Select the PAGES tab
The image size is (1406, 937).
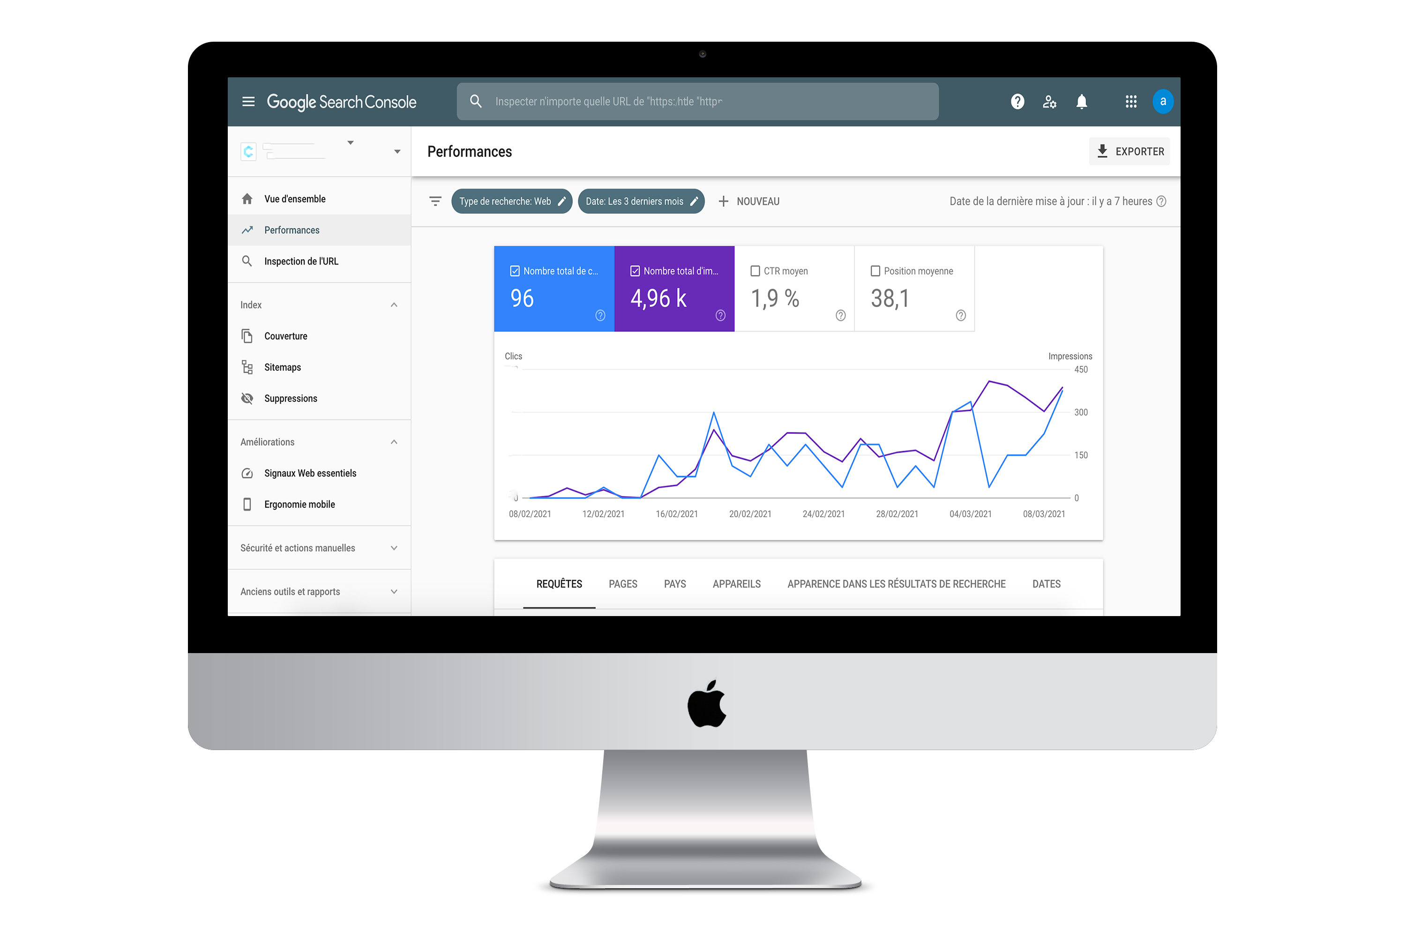tap(622, 584)
